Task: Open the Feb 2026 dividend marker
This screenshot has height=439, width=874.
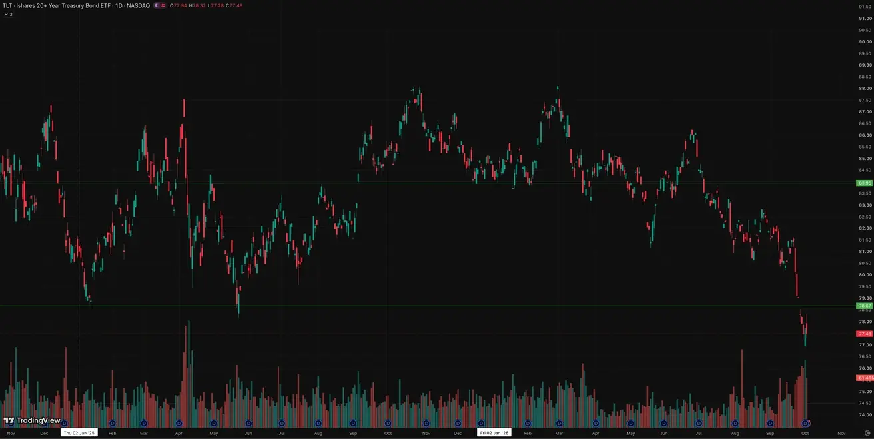Action: tap(528, 423)
